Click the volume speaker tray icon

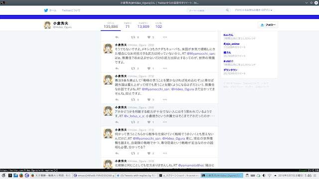click(x=264, y=176)
